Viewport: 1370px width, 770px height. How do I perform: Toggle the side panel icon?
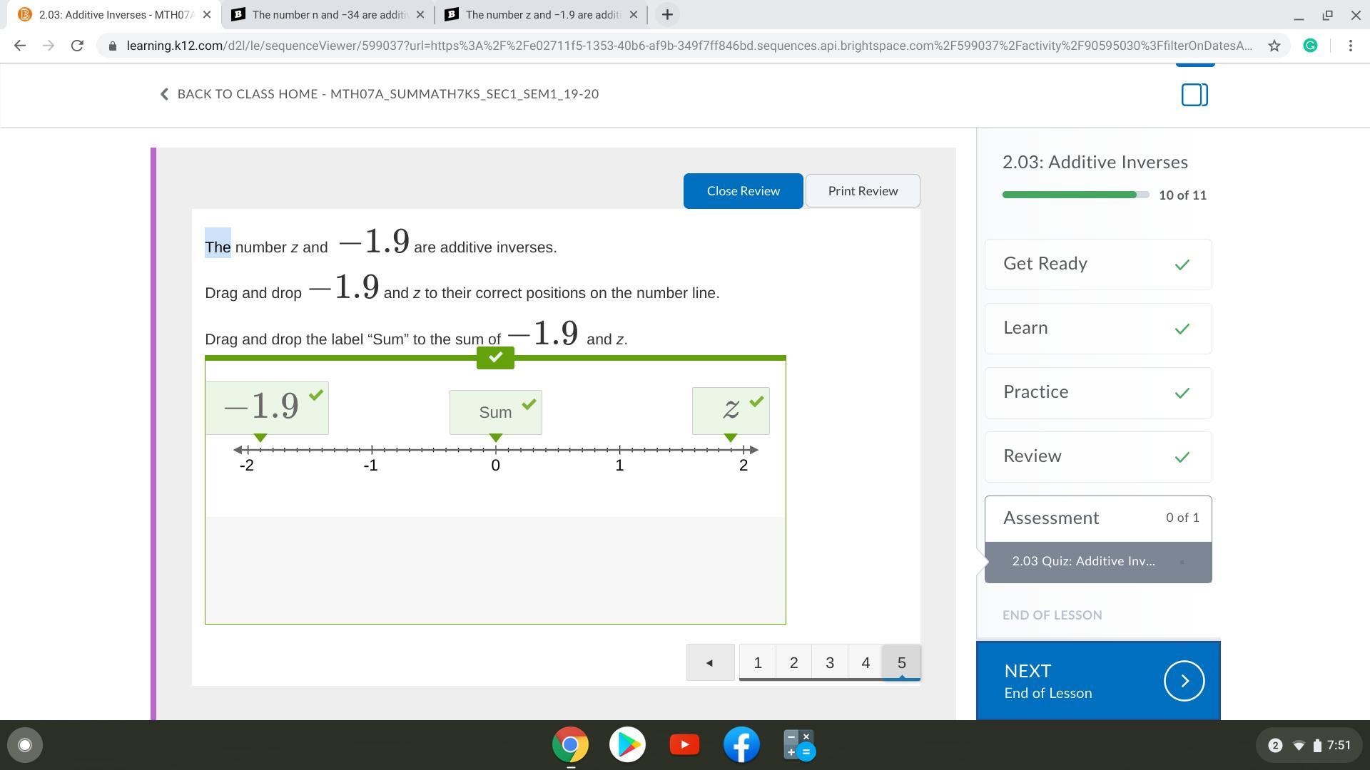(x=1194, y=95)
